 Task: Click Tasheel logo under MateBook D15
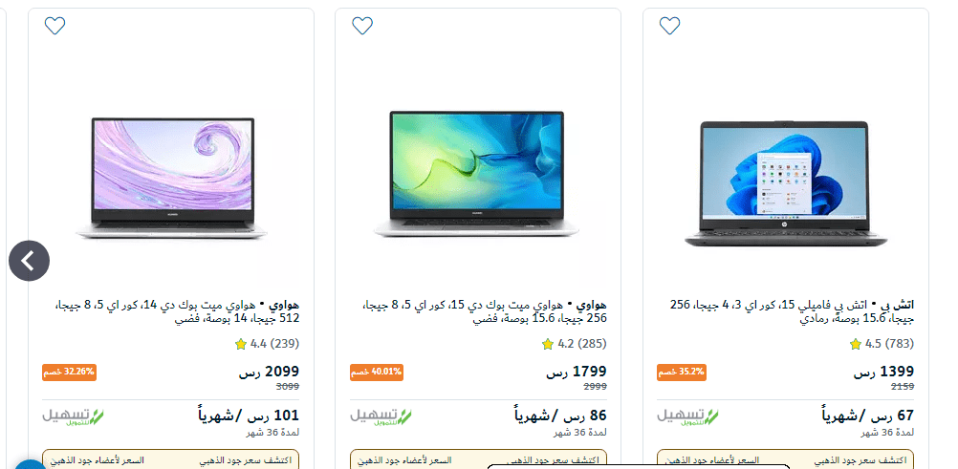381,416
